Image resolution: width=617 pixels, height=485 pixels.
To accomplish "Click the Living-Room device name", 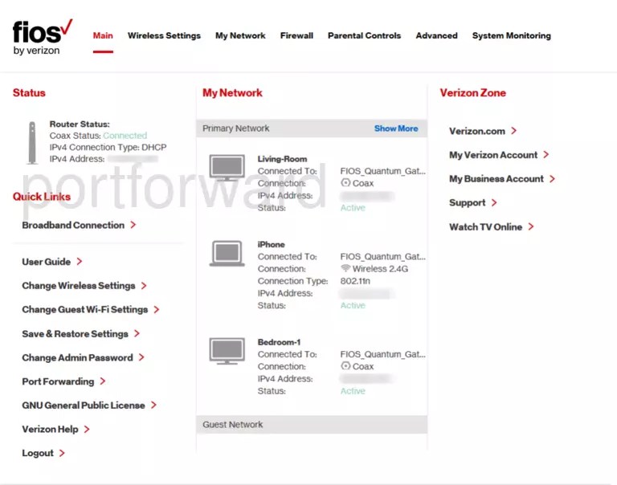I will (282, 159).
